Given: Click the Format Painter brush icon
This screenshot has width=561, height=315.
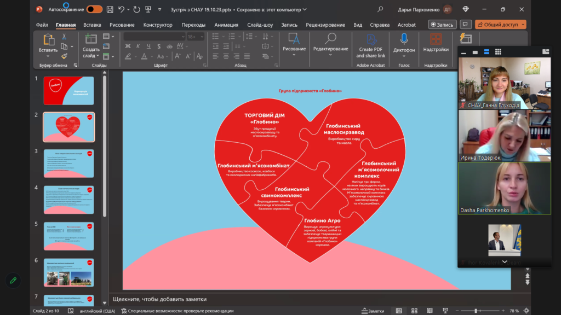Looking at the screenshot, I should coord(64,56).
